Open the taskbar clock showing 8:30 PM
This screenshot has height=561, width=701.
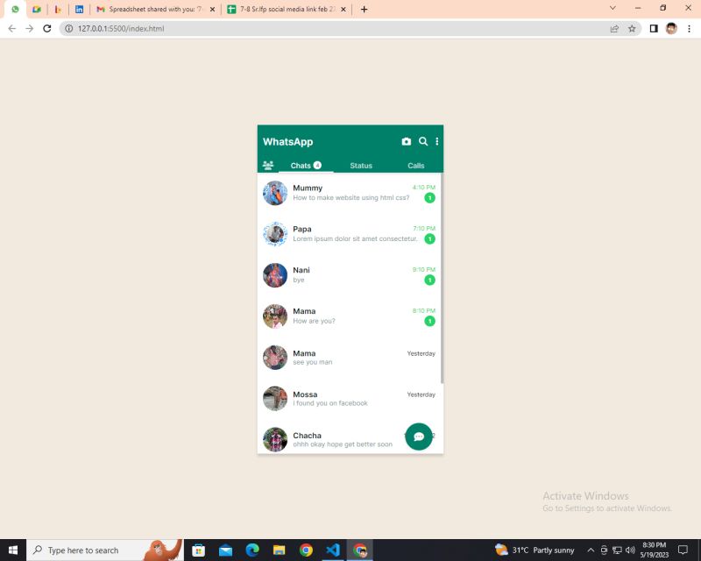[654, 550]
